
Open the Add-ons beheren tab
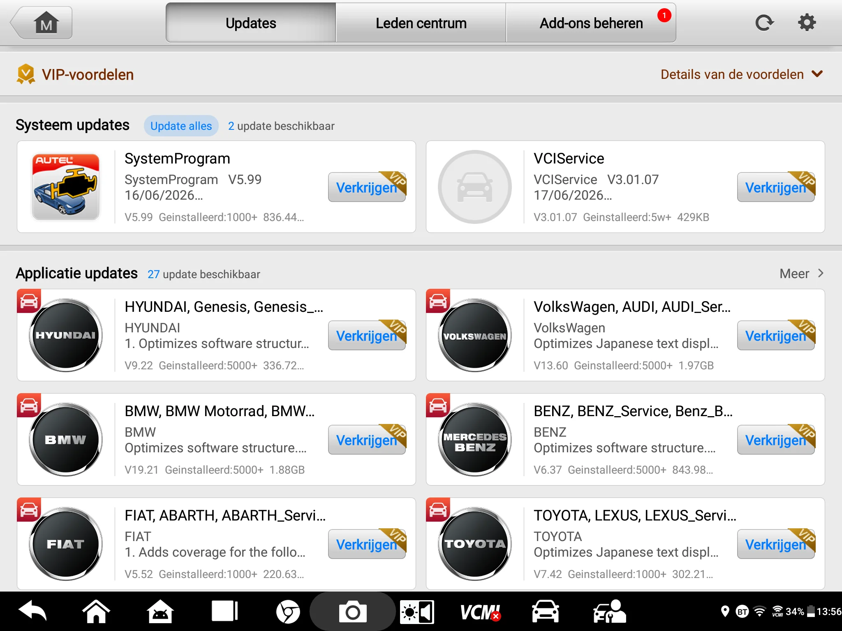(591, 23)
